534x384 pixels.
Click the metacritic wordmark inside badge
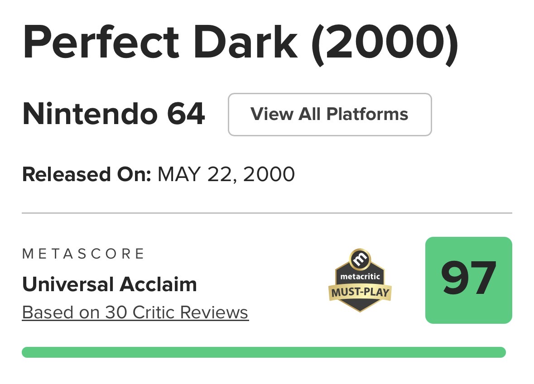pos(360,276)
